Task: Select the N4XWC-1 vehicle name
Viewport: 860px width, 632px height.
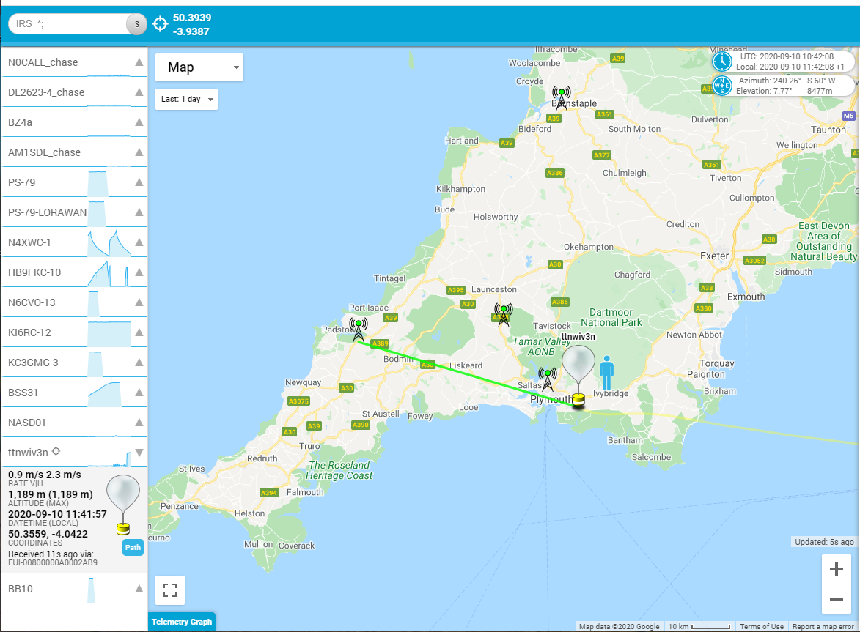Action: tap(29, 242)
